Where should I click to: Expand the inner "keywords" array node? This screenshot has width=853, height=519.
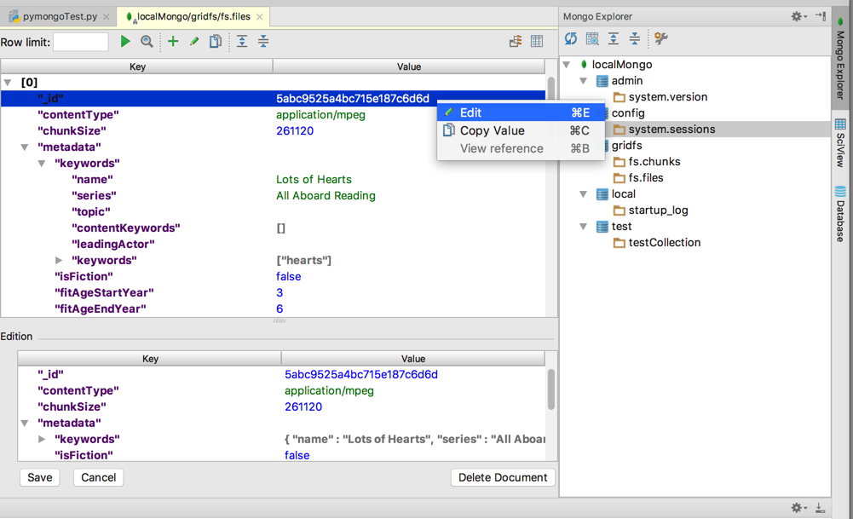tap(59, 260)
